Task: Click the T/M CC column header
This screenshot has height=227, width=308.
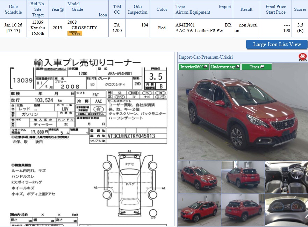Action: click(117, 9)
